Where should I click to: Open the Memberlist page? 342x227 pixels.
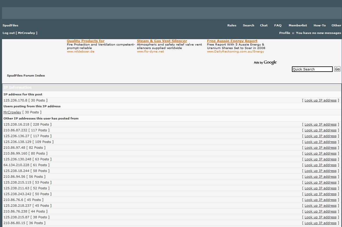click(298, 26)
